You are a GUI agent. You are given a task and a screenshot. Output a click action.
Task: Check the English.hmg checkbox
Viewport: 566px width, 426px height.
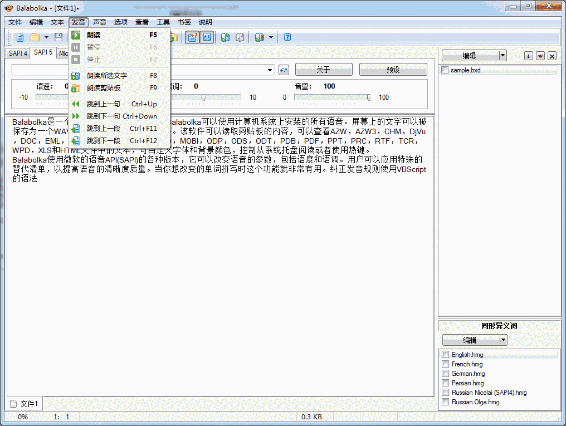point(446,355)
